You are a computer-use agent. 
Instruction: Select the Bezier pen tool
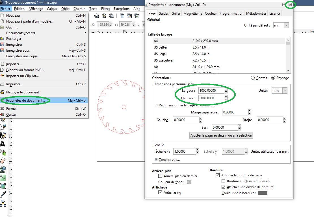tap(3, 127)
